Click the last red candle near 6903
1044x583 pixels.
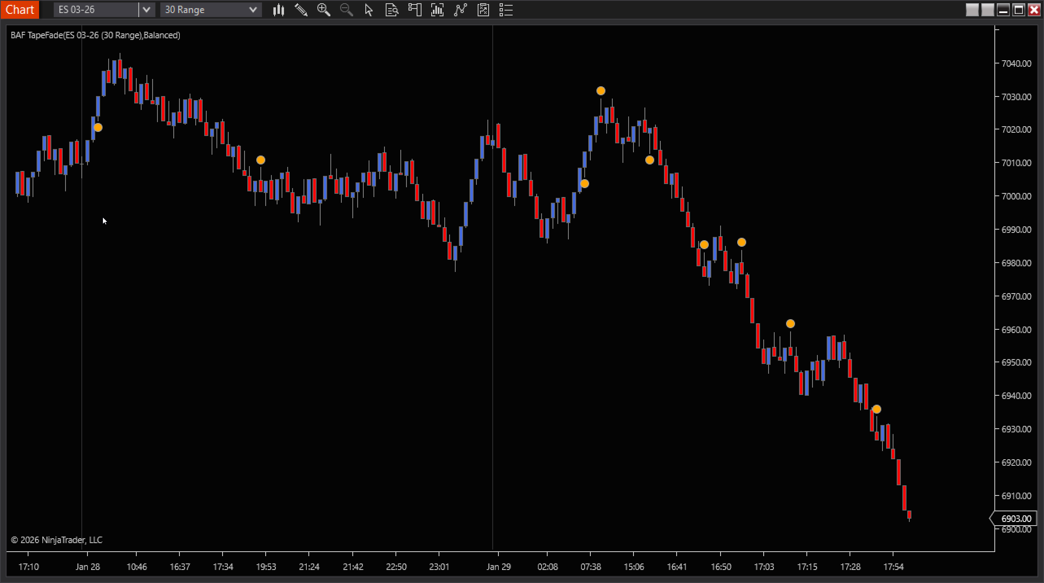[x=909, y=515]
